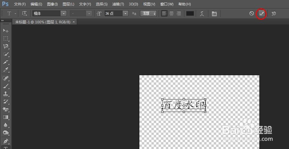Screen dimensions: 289x149
Task: Select the Gradient tool
Action: click(x=6, y=117)
